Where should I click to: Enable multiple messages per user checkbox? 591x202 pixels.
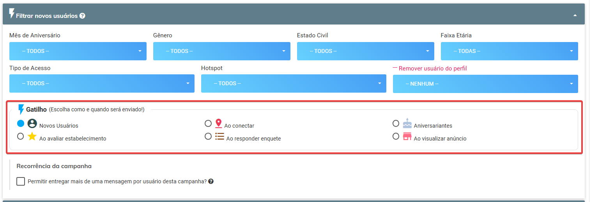21,181
